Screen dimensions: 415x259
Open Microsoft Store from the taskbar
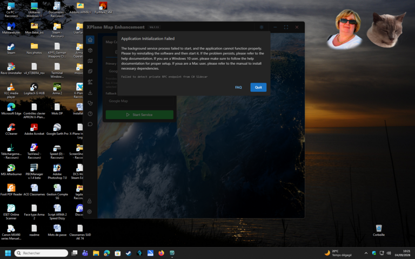[117, 253]
